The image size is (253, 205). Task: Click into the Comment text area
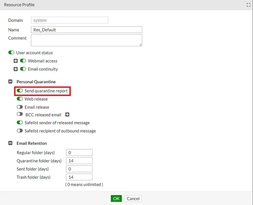pyautogui.click(x=87, y=40)
